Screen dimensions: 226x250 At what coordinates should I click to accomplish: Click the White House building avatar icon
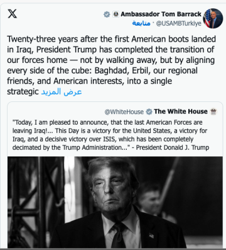213,111
